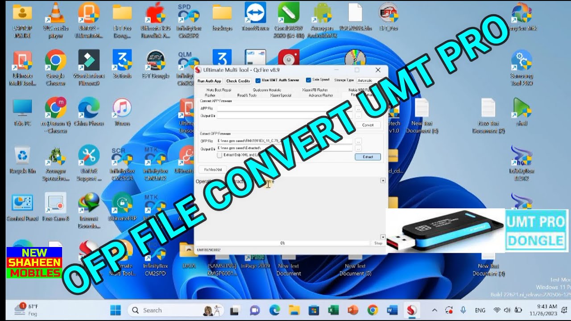
Task: Open TeamViewer desktop shortcut
Action: [x=255, y=16]
